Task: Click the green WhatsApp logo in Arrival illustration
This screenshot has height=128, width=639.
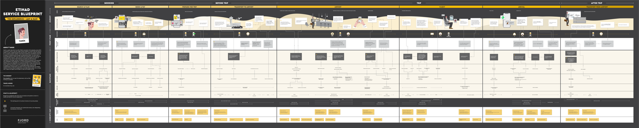Action: tap(503, 18)
